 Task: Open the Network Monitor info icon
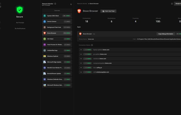point(55,4)
